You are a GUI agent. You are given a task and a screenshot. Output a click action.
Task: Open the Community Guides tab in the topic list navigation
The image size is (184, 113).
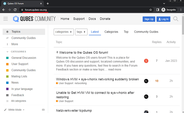pos(146,32)
